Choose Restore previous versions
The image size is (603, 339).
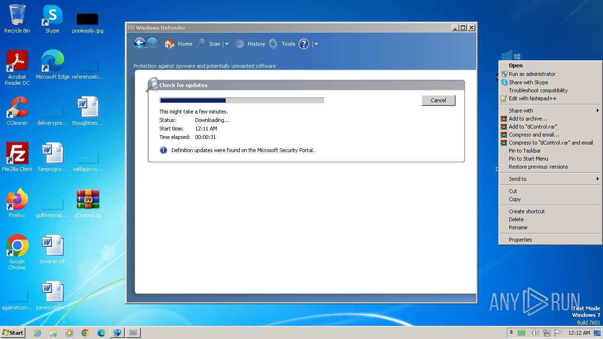pyautogui.click(x=550, y=167)
